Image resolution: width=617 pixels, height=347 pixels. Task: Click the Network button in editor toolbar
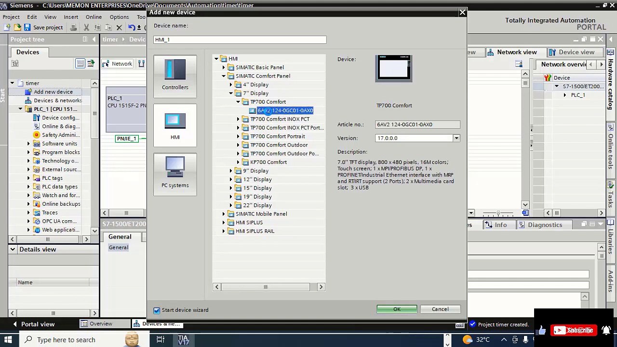point(118,64)
